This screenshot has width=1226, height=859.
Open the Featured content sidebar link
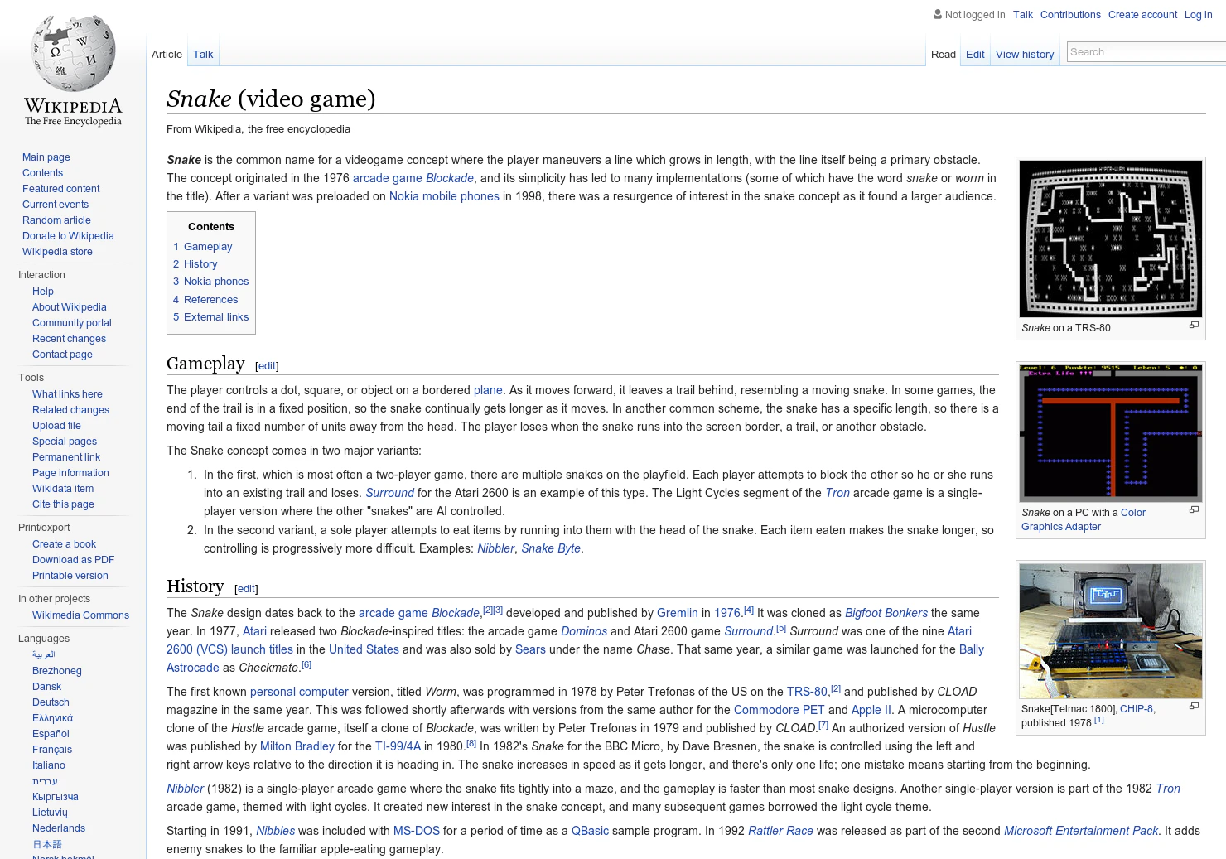[x=60, y=189]
